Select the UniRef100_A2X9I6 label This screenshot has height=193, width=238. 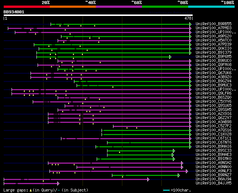(x=213, y=114)
